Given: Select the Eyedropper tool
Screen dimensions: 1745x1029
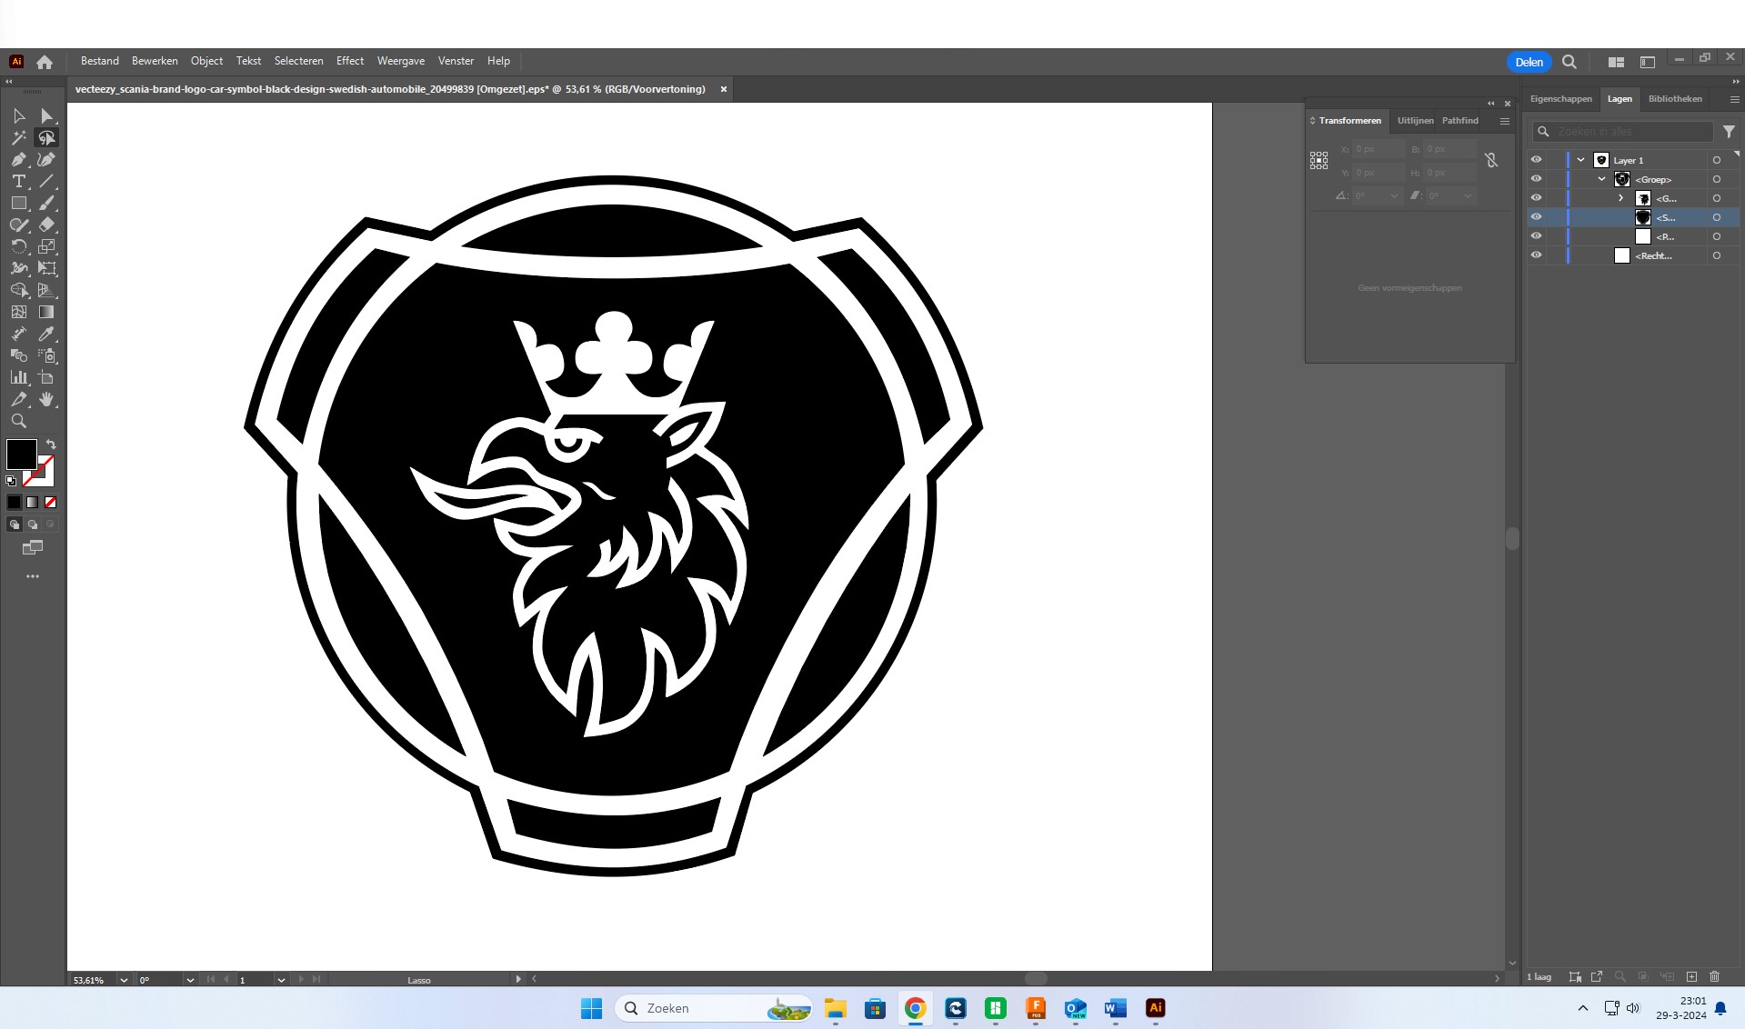Looking at the screenshot, I should click(46, 334).
